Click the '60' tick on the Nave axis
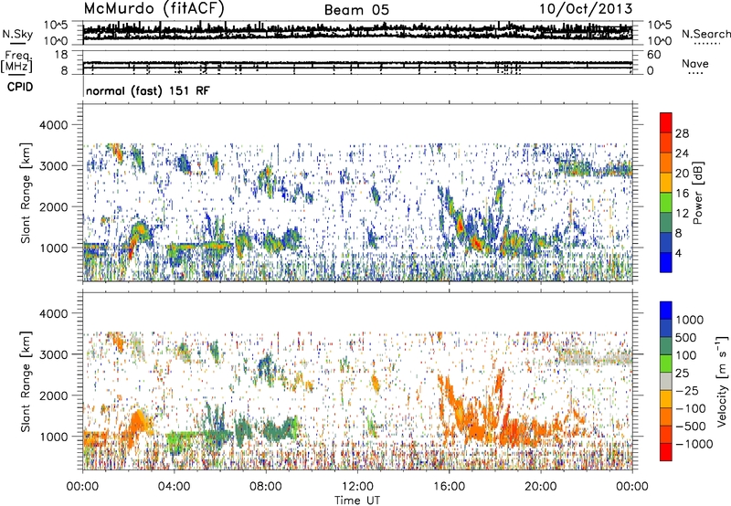731x506 pixels. 654,55
